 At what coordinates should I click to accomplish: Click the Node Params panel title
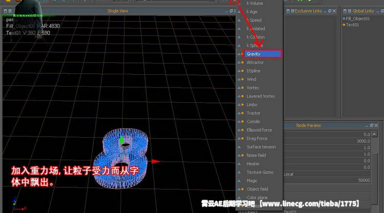(x=308, y=125)
